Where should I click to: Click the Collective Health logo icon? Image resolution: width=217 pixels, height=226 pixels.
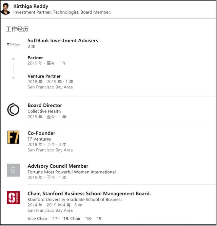pyautogui.click(x=13, y=110)
